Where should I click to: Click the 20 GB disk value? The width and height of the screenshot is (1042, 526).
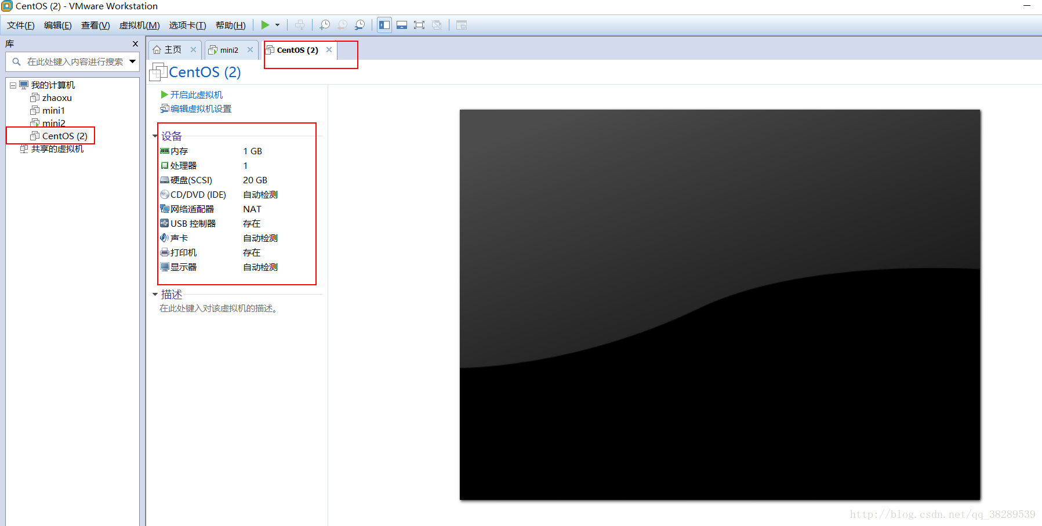(255, 180)
